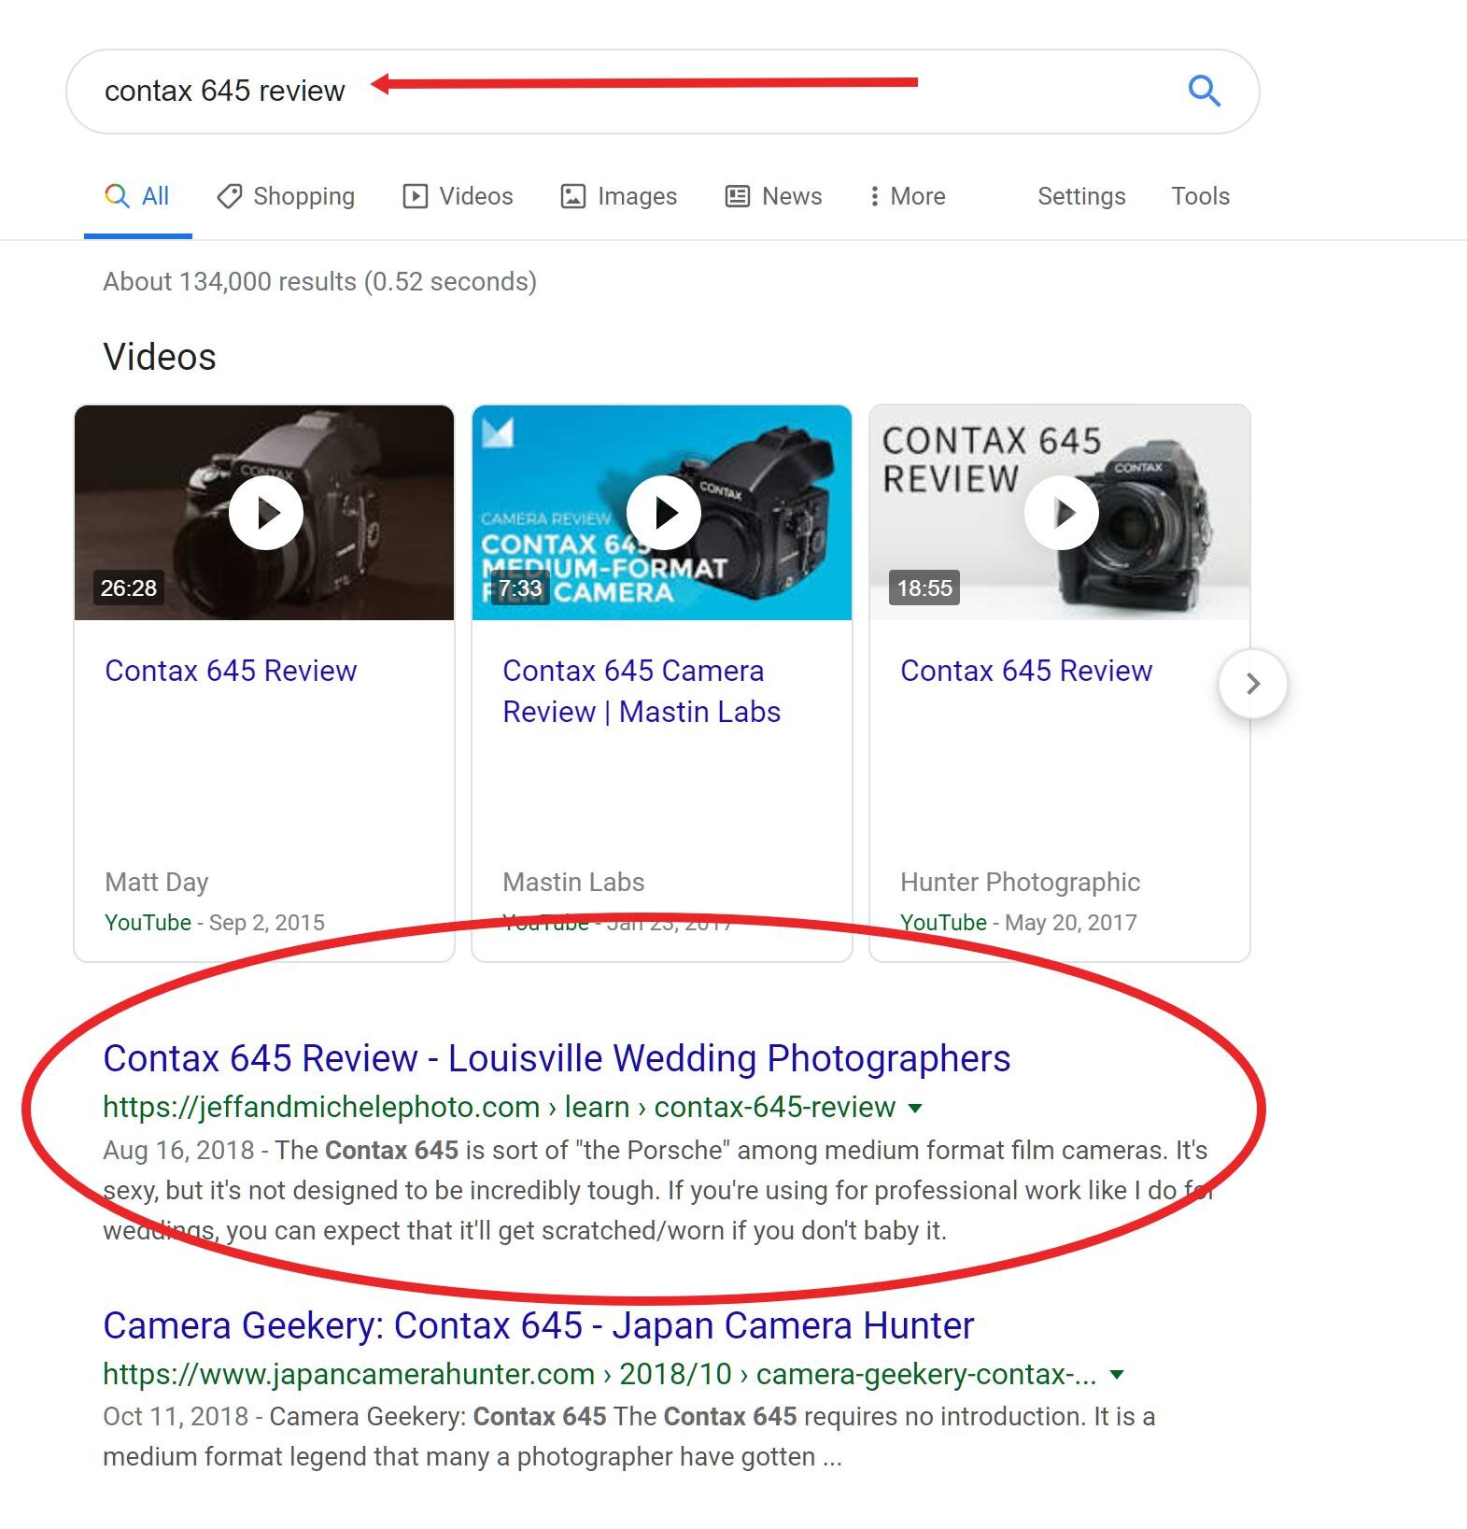This screenshot has width=1467, height=1529.
Task: Click 'YouTube - Sep 2, 2015' source text
Action: point(215,923)
